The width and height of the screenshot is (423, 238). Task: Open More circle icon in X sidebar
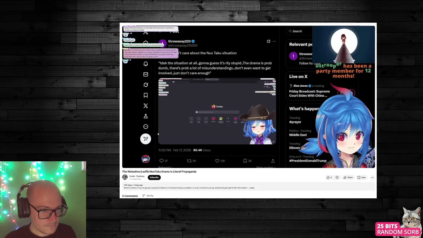point(145,127)
